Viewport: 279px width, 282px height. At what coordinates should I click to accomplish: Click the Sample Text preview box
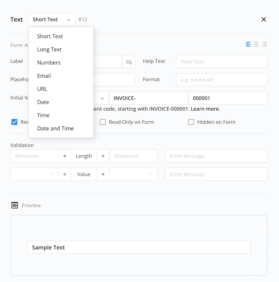[x=139, y=247]
